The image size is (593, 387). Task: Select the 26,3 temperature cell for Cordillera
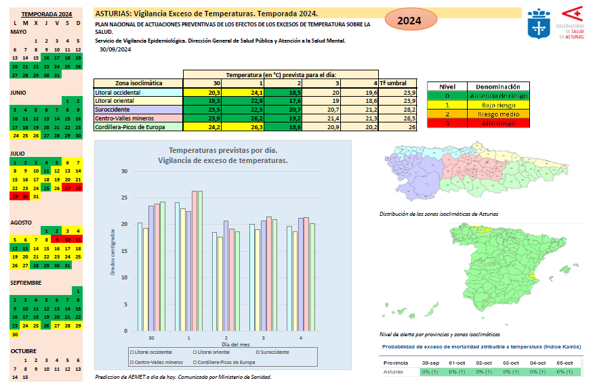(243, 127)
